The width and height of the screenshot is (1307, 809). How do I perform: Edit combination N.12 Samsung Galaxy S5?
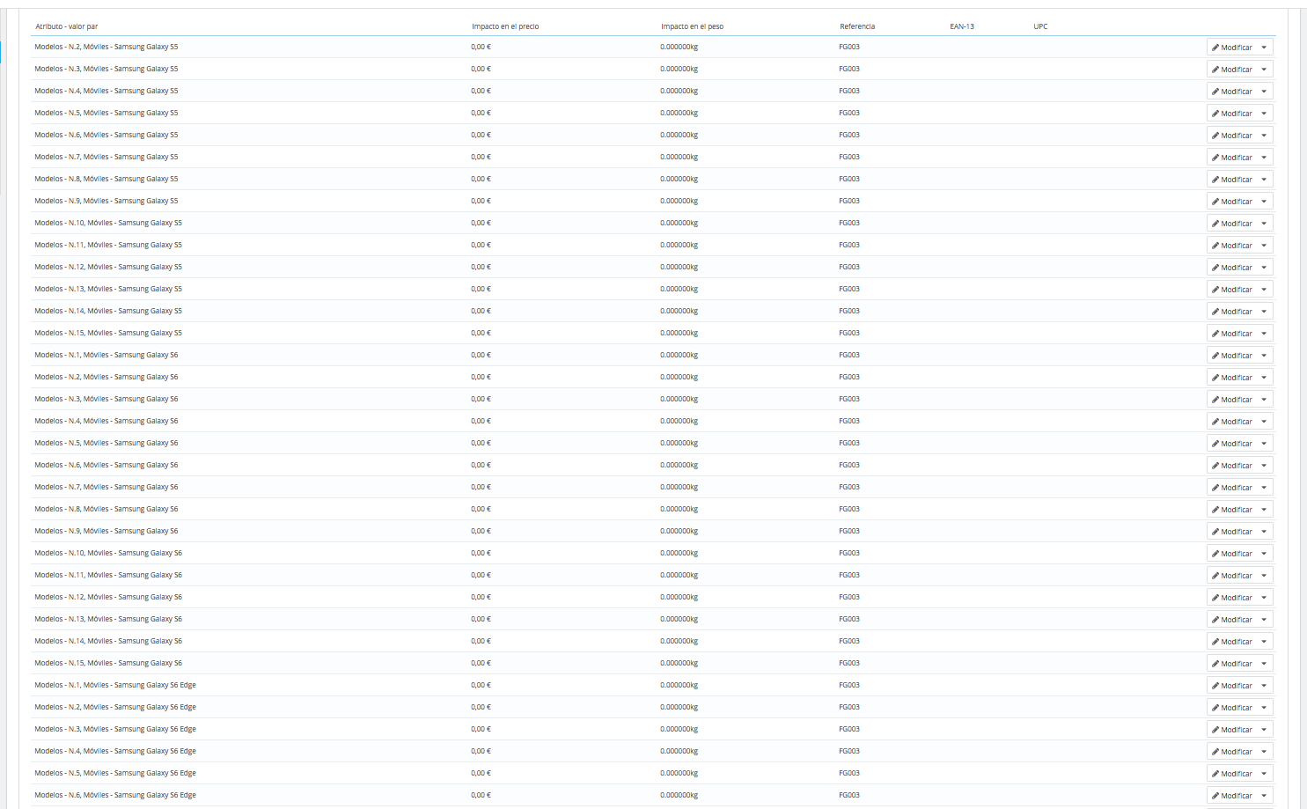[1231, 268]
